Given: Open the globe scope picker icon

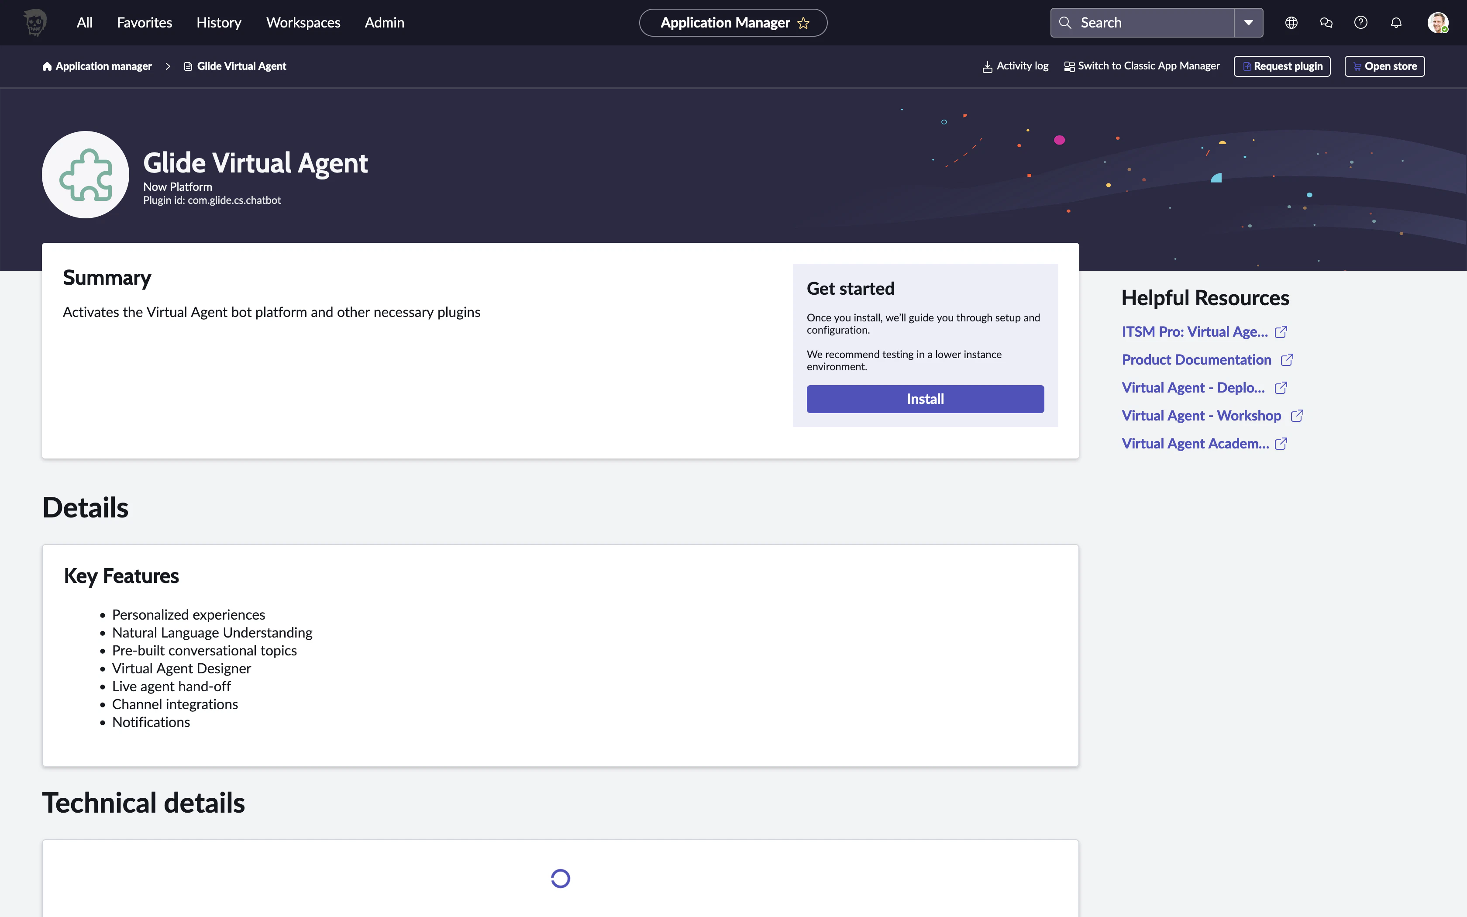Looking at the screenshot, I should click(x=1291, y=23).
